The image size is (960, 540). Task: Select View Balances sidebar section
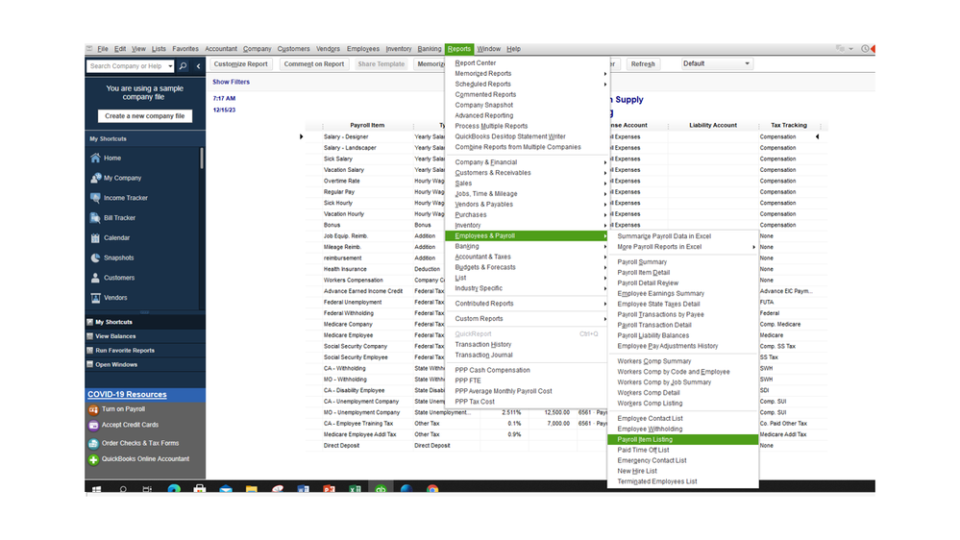pos(145,336)
